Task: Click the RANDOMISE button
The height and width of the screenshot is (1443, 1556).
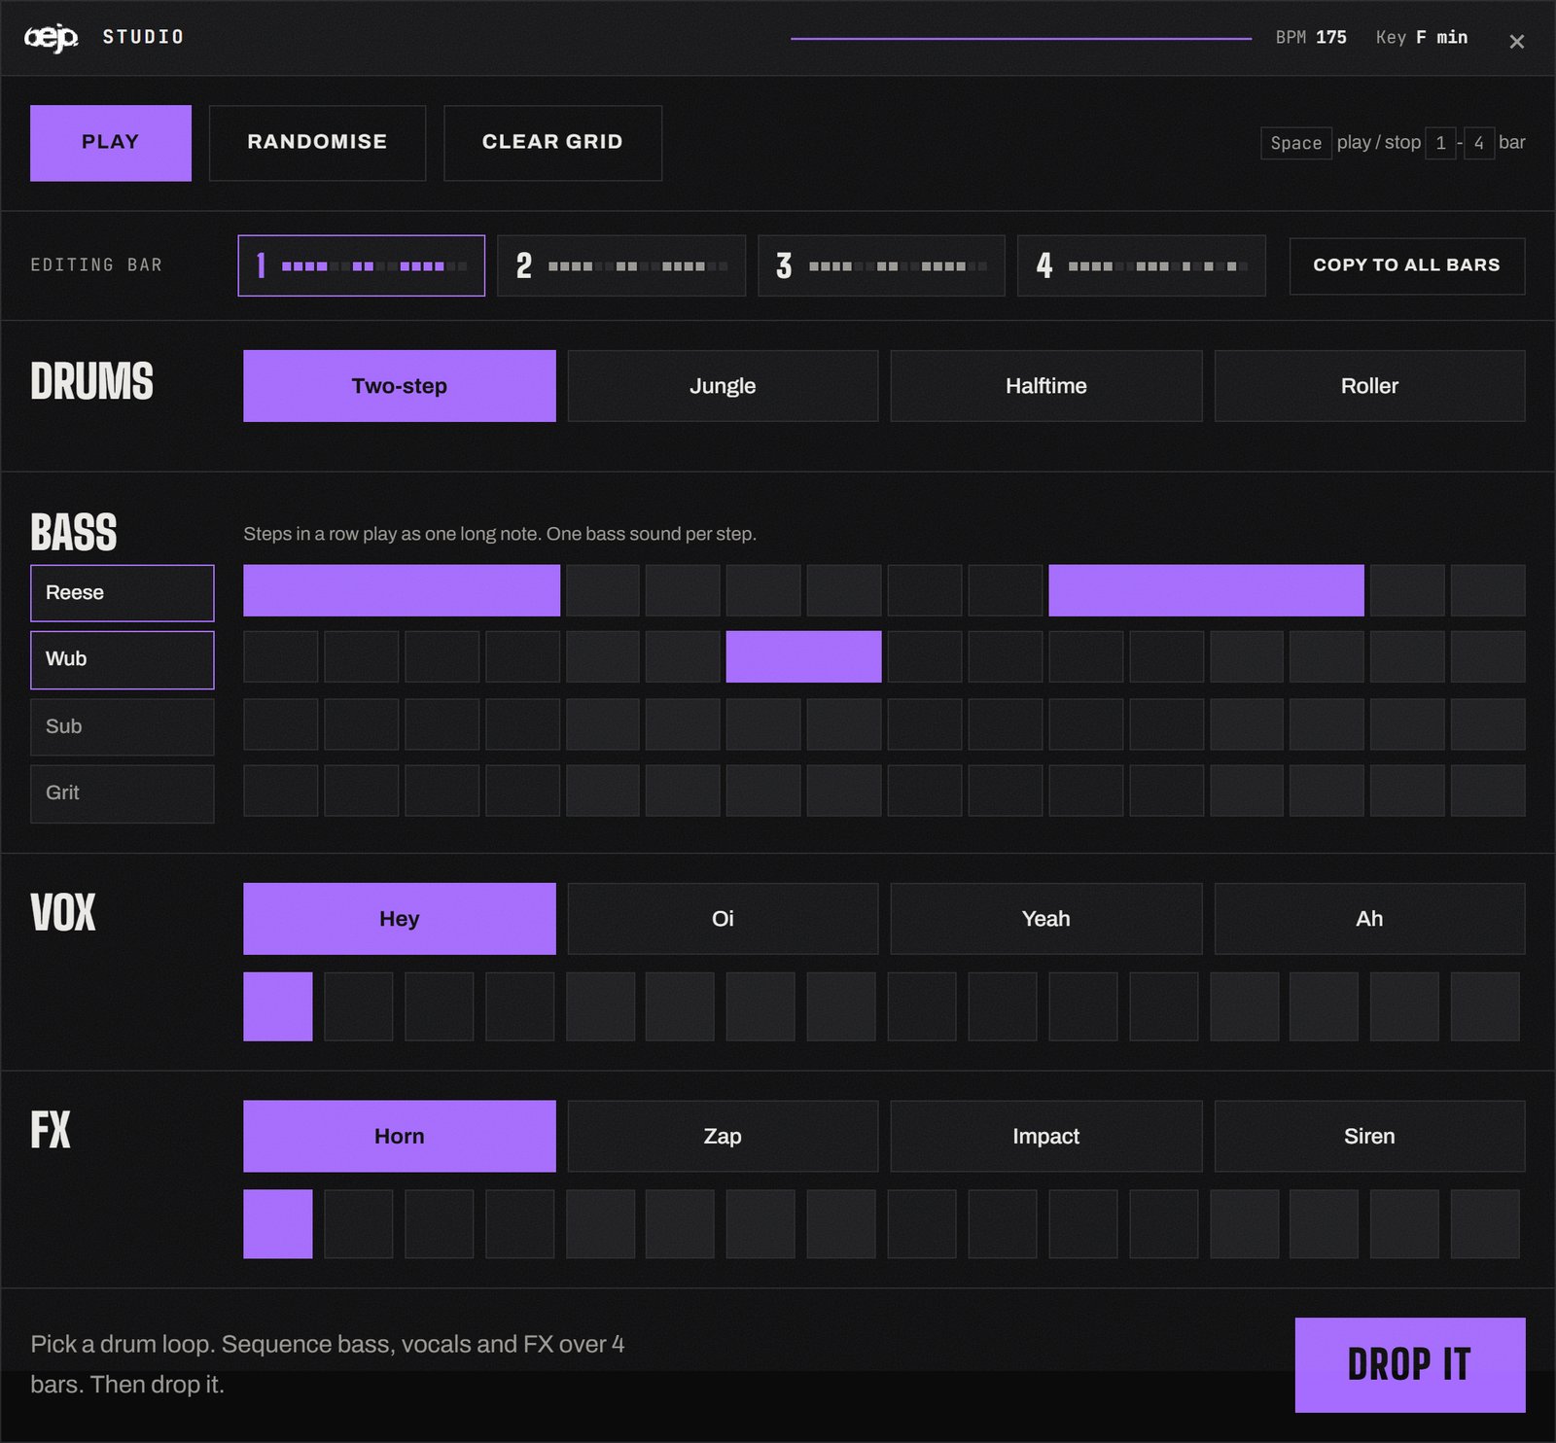Action: (317, 143)
